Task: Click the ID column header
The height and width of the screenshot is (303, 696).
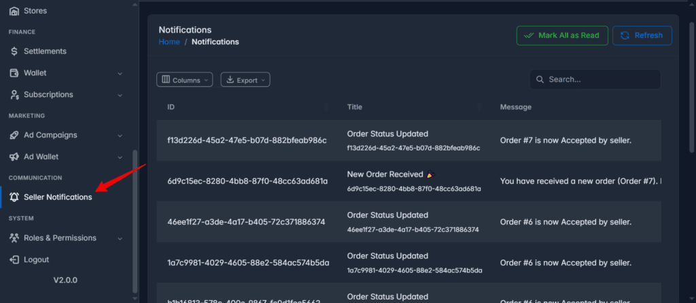Action: [x=171, y=106]
